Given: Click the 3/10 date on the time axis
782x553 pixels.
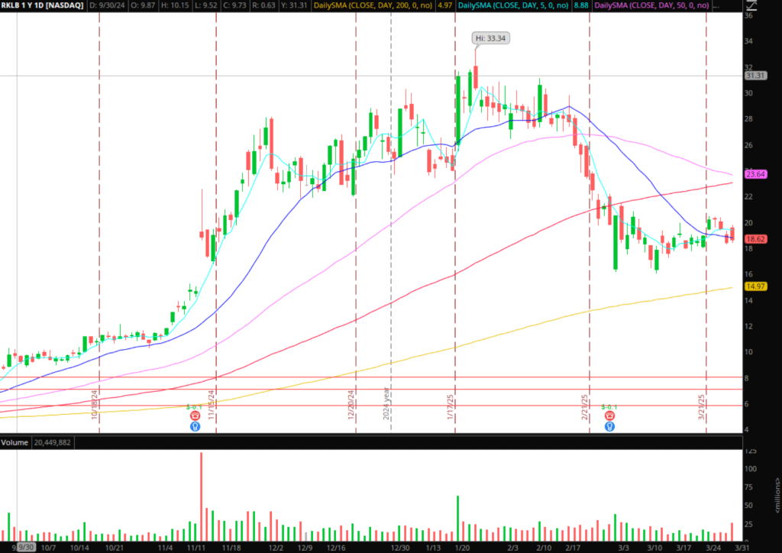Looking at the screenshot, I should click(x=654, y=548).
